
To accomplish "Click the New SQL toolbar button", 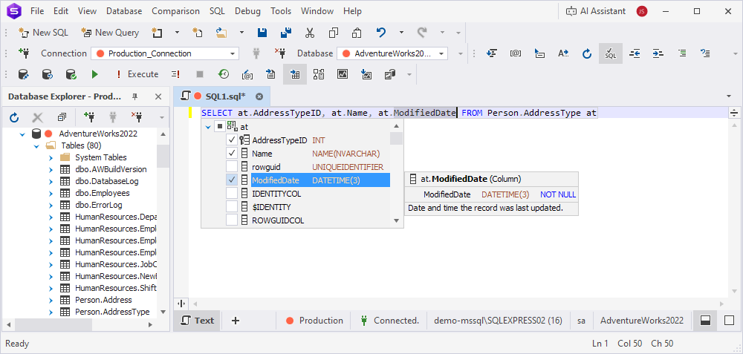I will pyautogui.click(x=43, y=33).
